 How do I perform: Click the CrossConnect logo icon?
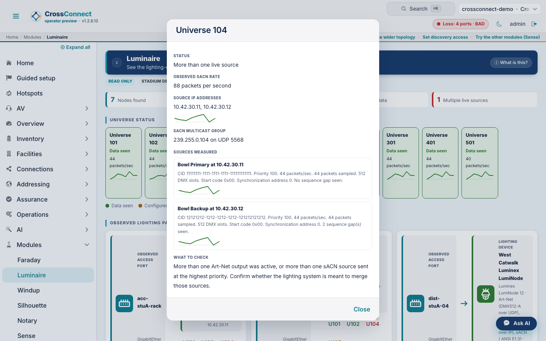[x=36, y=16]
